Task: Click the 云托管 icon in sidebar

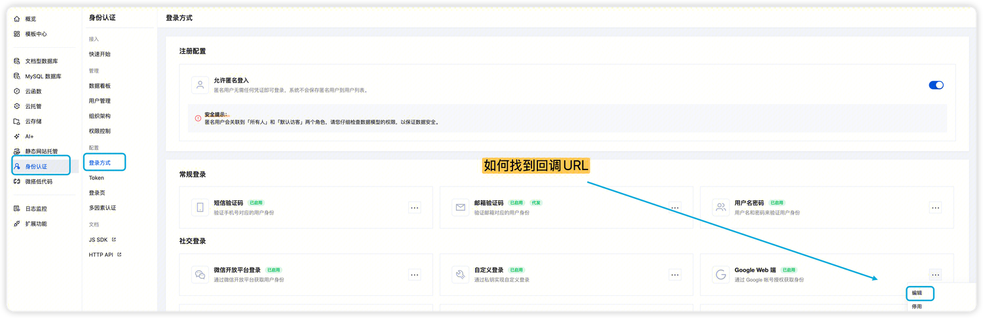Action: tap(17, 106)
